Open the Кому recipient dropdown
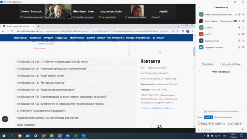The height and width of the screenshot is (139, 247). (208, 117)
